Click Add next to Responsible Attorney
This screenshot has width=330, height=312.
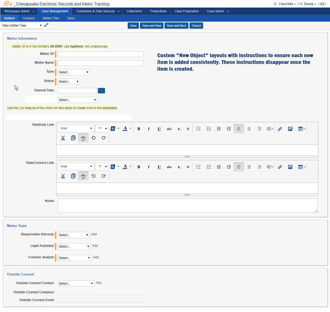pyautogui.click(x=94, y=234)
